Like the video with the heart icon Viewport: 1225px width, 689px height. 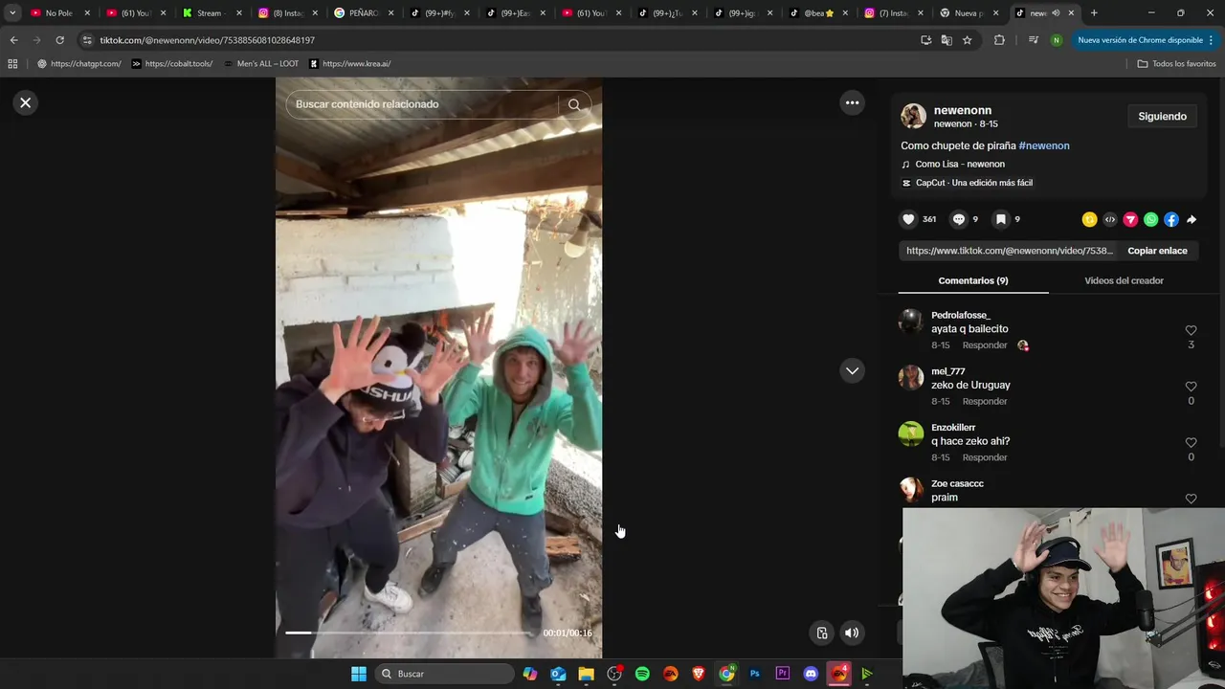tap(908, 219)
